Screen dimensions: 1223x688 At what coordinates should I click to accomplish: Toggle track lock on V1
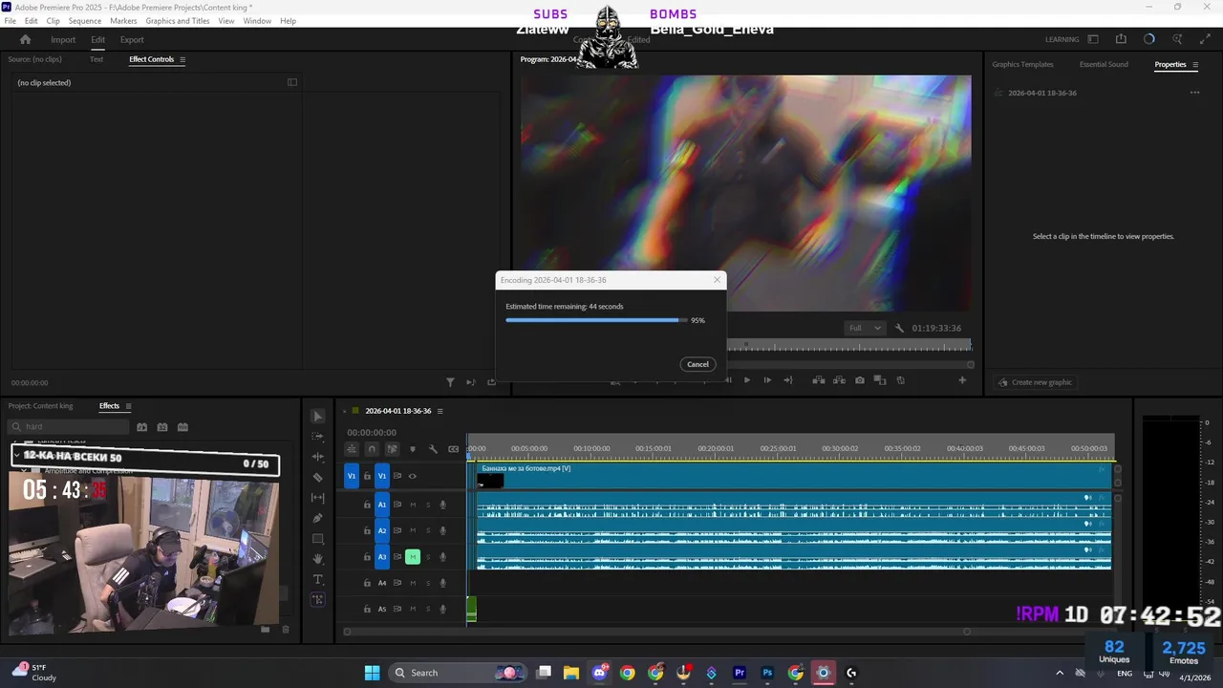pyautogui.click(x=367, y=476)
